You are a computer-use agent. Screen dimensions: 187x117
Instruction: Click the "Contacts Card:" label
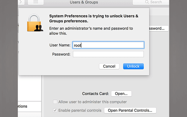coord(96,94)
